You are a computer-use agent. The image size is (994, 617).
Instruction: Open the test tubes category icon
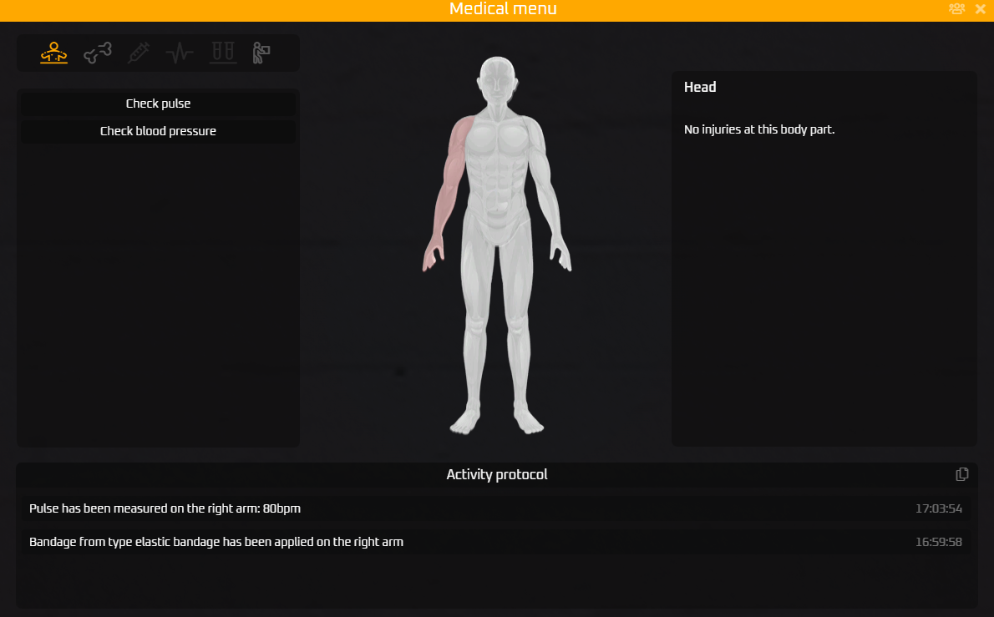222,53
